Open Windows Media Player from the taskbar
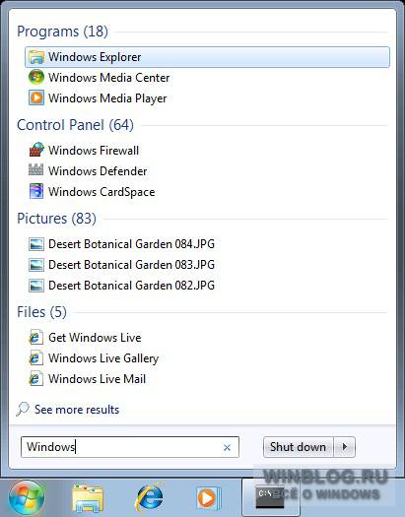405x517 pixels. tap(209, 498)
